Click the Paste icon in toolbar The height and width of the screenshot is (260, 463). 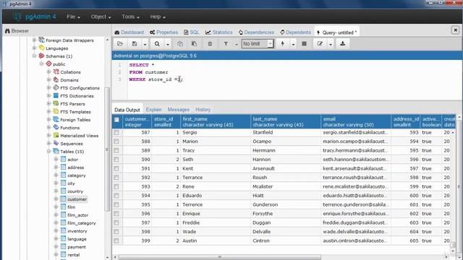tap(195, 43)
